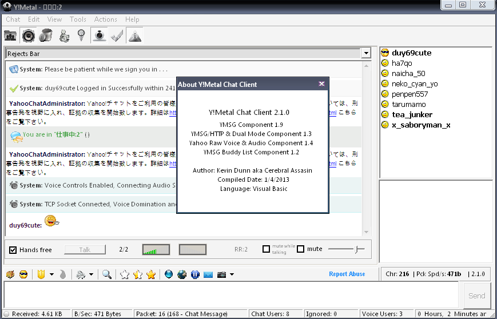
Task: Enable mute while talking checkbox
Action: (267, 249)
